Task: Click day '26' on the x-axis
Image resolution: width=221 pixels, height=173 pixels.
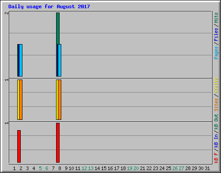Action: 175,168
